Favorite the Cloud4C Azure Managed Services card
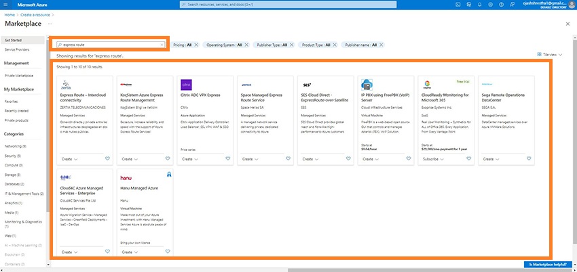 [107, 252]
